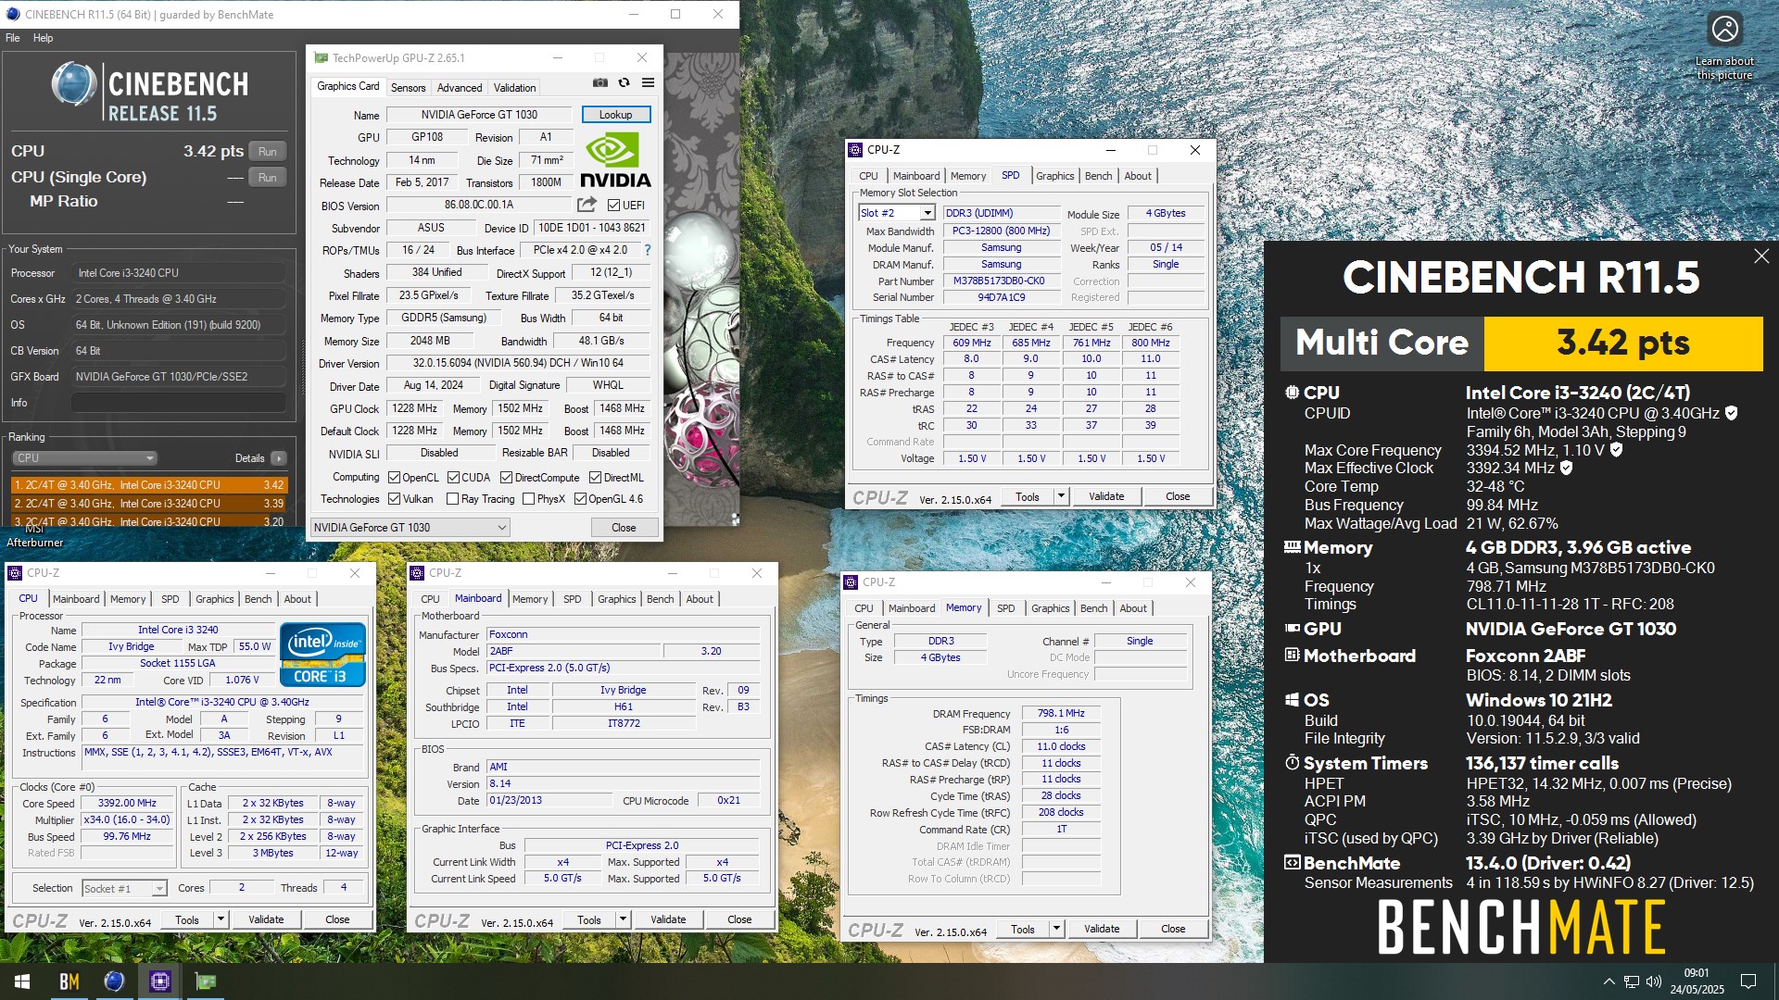The image size is (1779, 1000).
Task: Toggle the Ray Tracing checkbox
Action: pyautogui.click(x=452, y=499)
